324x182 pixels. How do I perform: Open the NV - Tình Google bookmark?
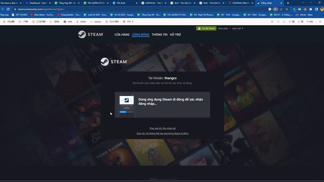tap(229, 15)
